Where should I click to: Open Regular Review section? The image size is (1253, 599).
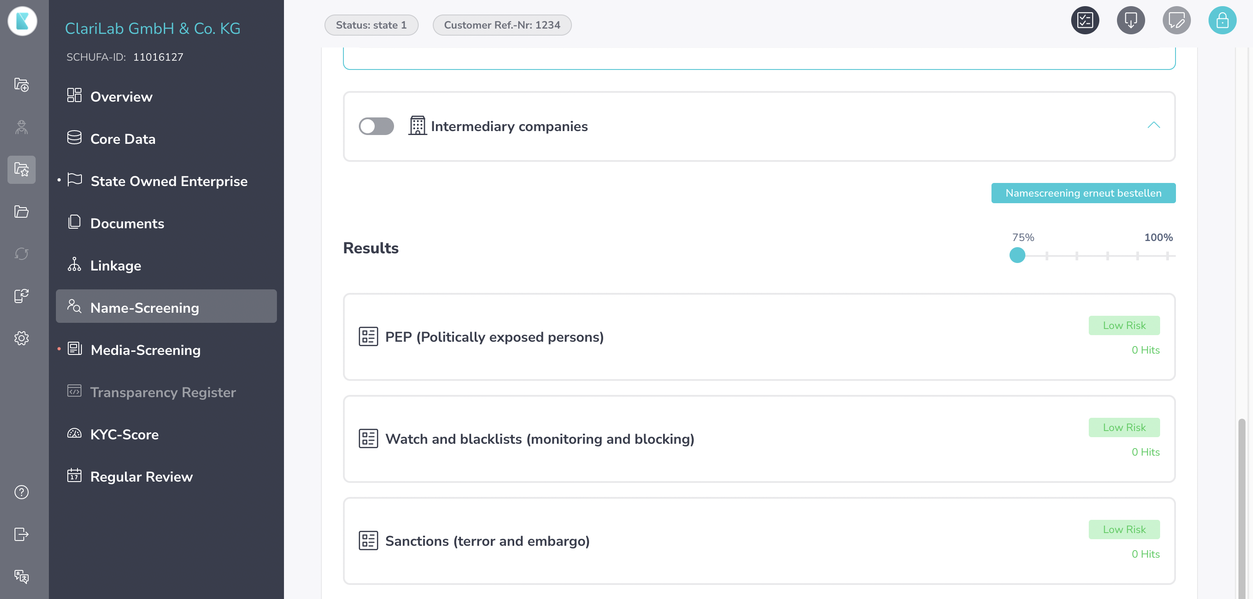166,477
